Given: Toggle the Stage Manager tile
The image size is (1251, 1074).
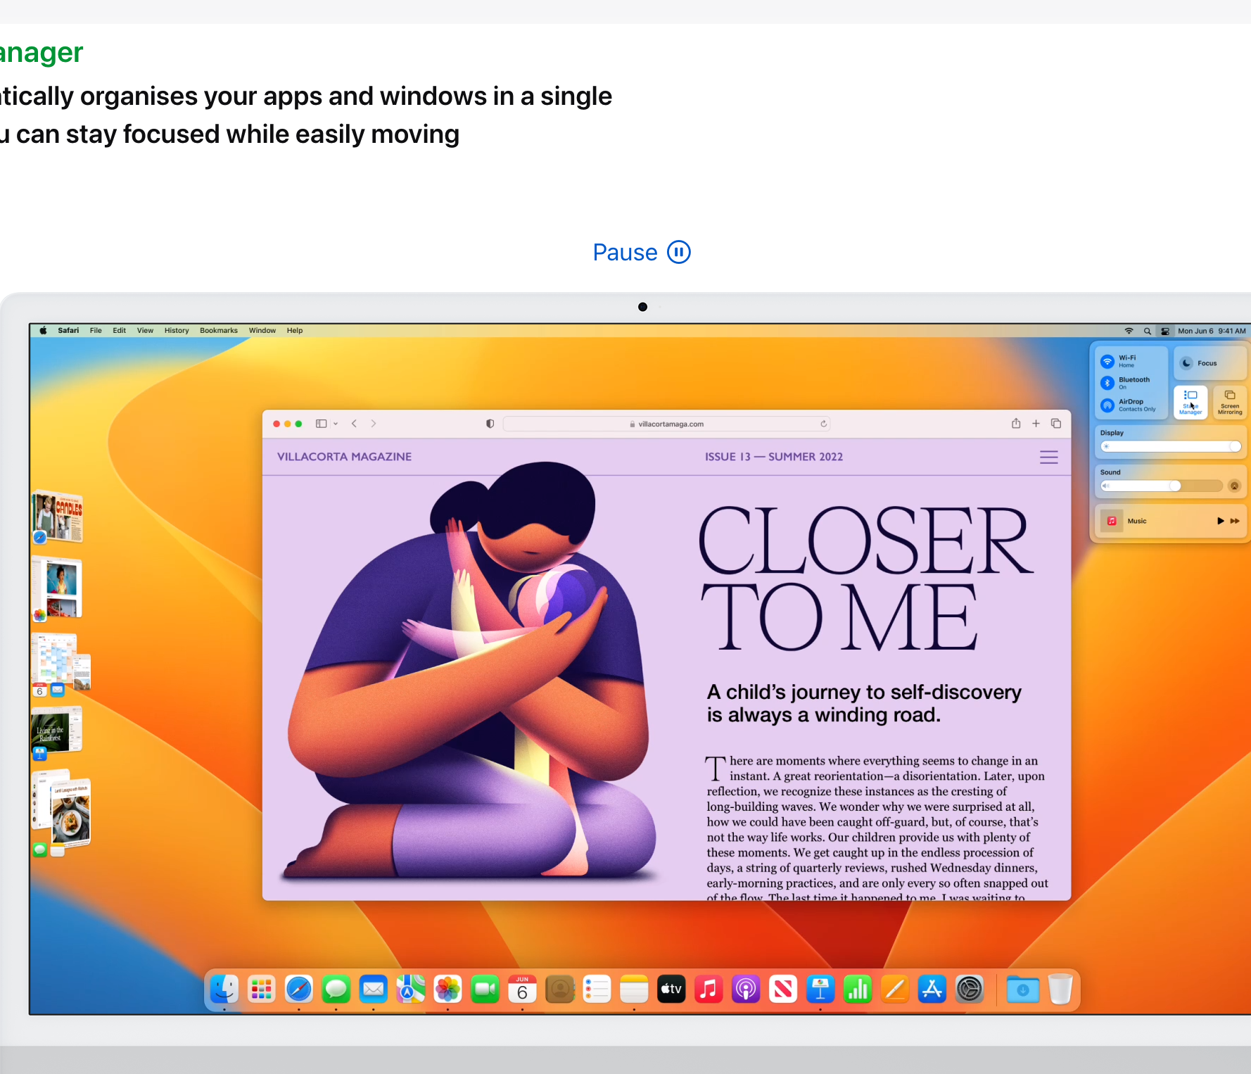Looking at the screenshot, I should pyautogui.click(x=1190, y=402).
